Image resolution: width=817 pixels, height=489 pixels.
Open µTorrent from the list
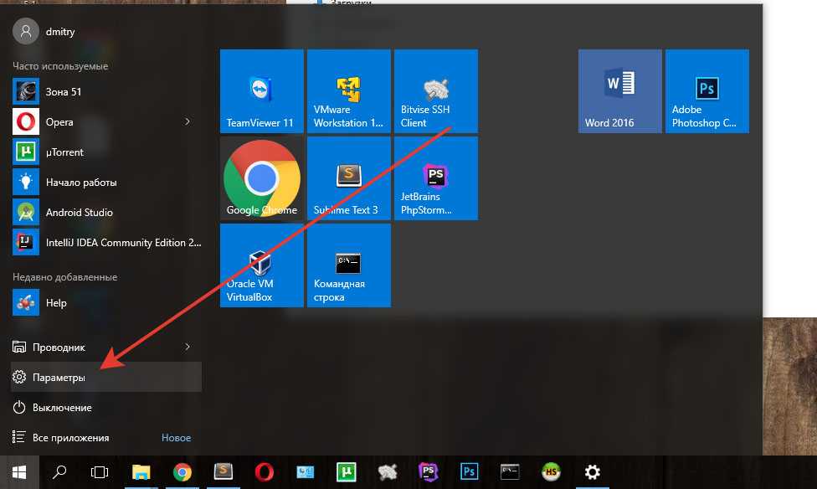point(106,152)
